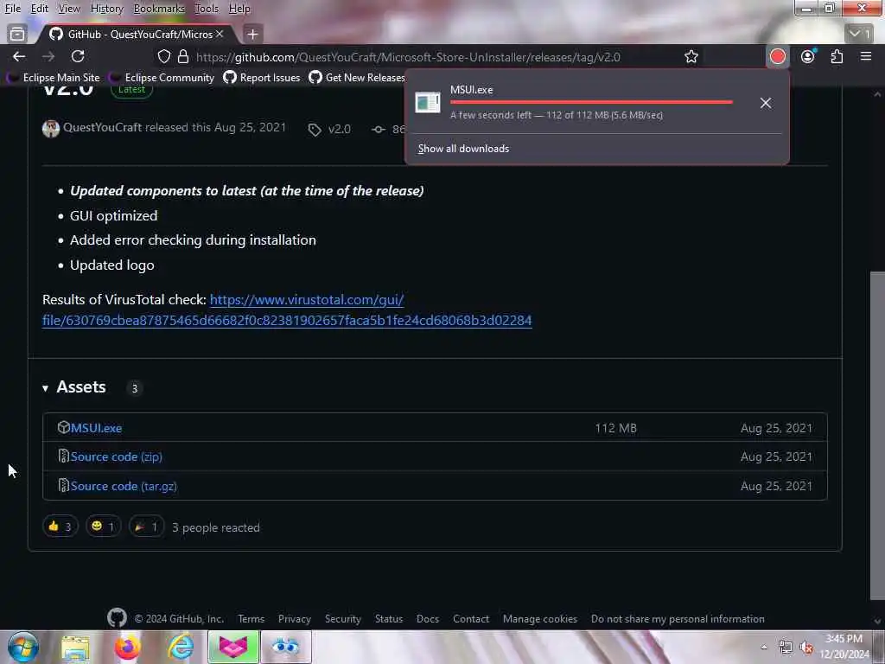The image size is (885, 664).
Task: Click the page vertical scrollbar
Action: click(x=876, y=435)
